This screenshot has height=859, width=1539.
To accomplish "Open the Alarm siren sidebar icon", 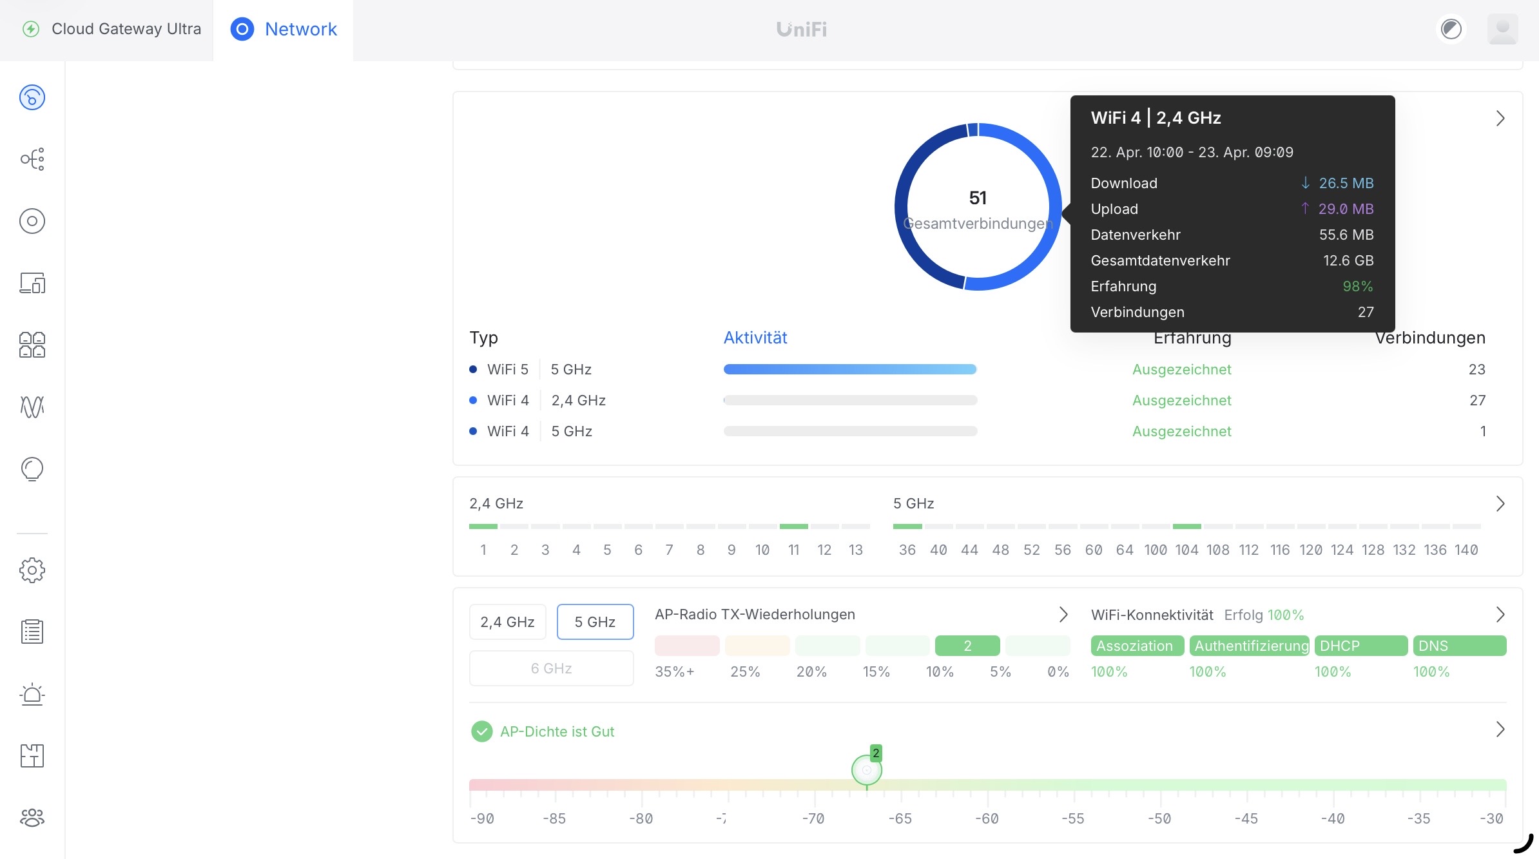I will click(32, 694).
